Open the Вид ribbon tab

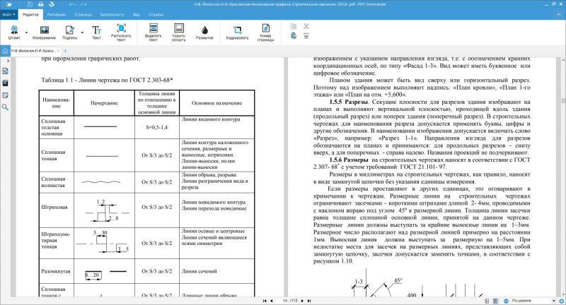point(136,15)
